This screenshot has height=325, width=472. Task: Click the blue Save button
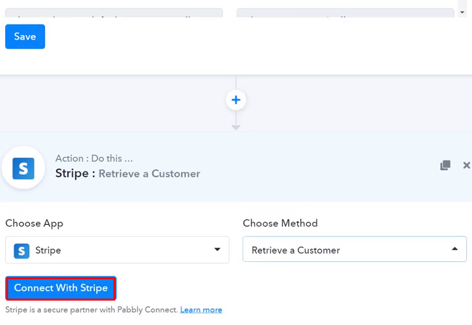pos(25,36)
